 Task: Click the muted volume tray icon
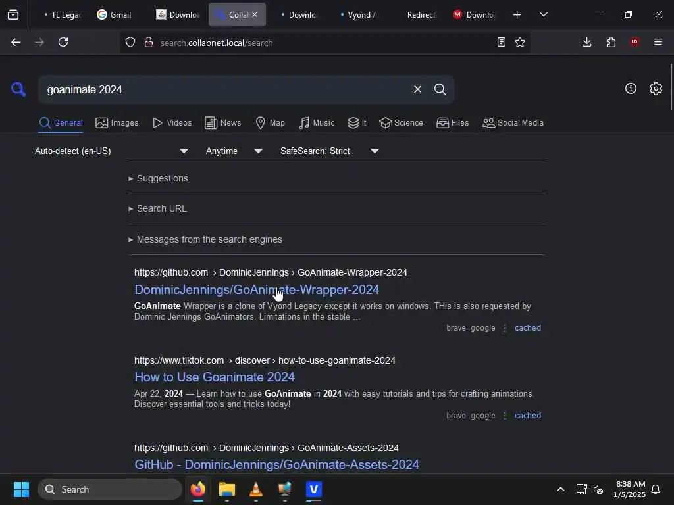[598, 489]
